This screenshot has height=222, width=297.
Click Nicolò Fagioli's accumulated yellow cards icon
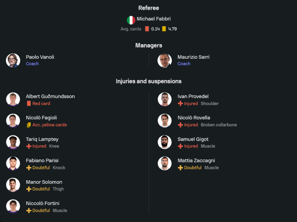pyautogui.click(x=29, y=125)
